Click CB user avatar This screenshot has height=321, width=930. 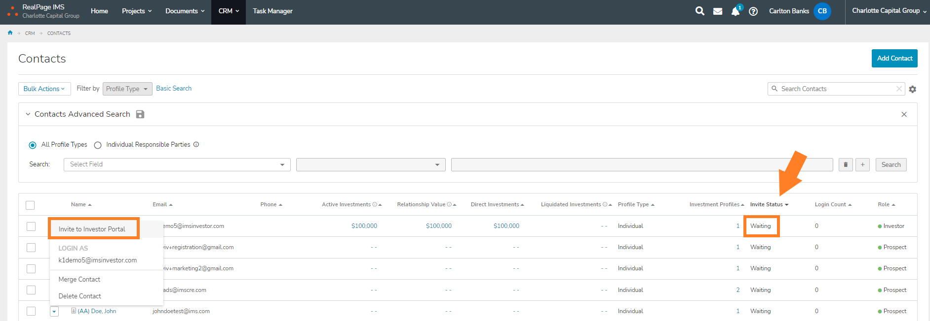pos(822,11)
